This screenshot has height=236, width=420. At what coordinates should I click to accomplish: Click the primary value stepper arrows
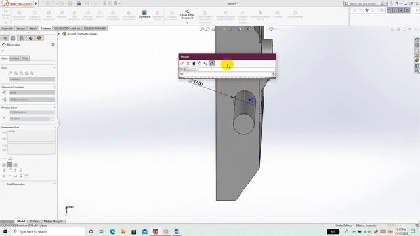click(52, 119)
